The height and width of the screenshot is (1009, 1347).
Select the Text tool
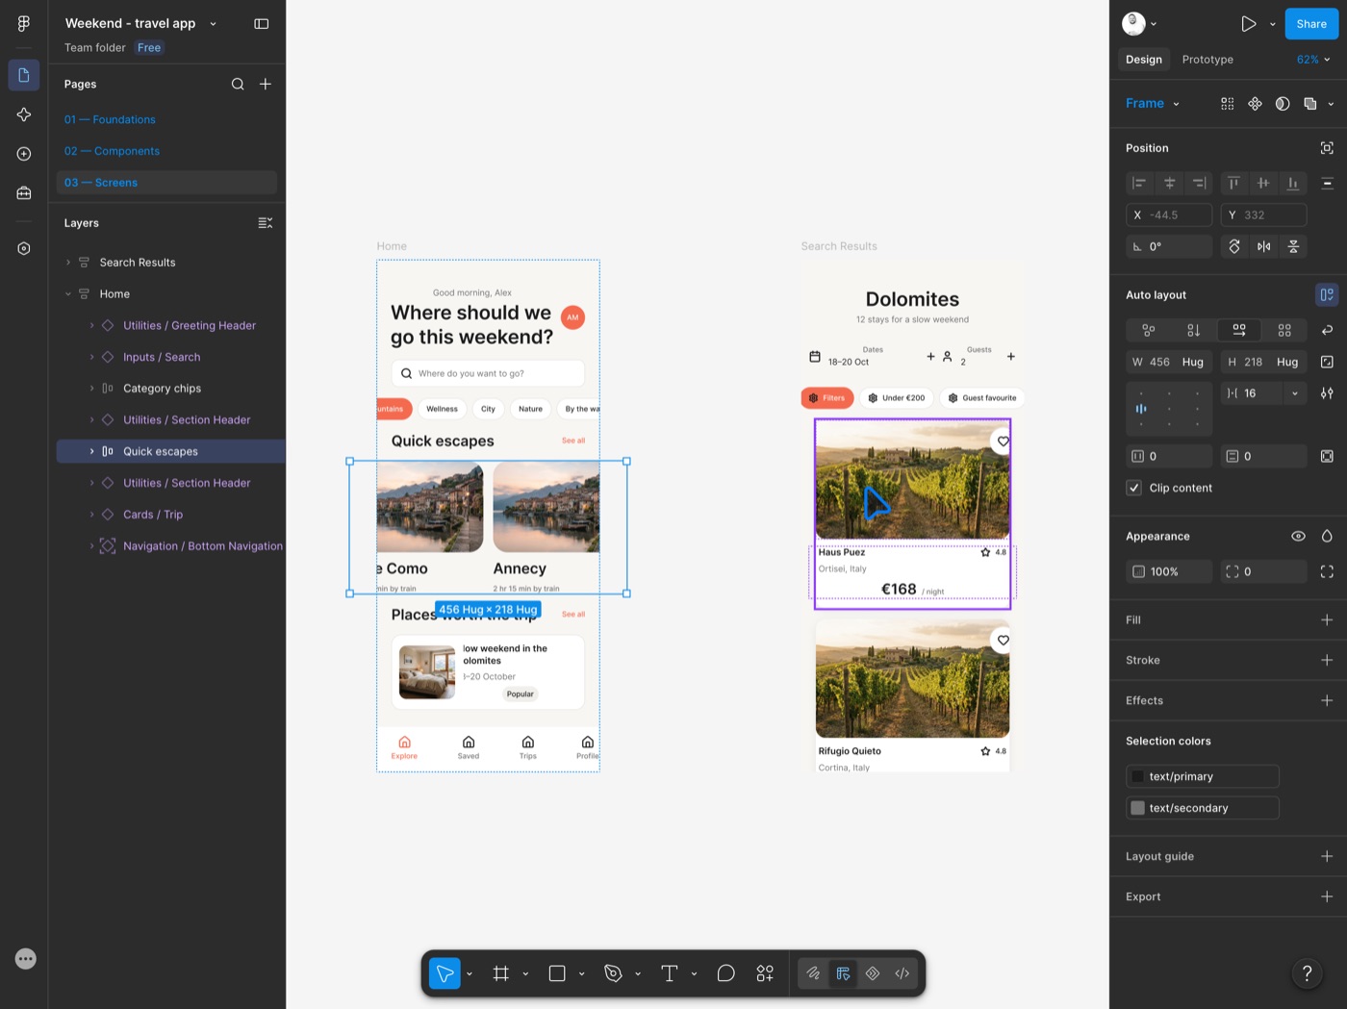[x=670, y=973]
